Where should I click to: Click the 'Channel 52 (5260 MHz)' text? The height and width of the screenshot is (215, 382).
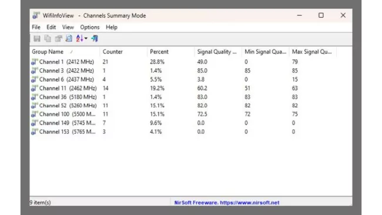68,105
